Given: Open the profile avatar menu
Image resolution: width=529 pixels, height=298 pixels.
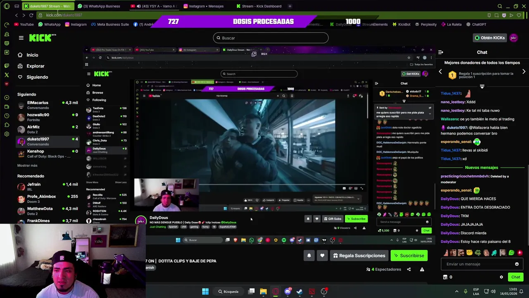Looking at the screenshot, I should [513, 38].
